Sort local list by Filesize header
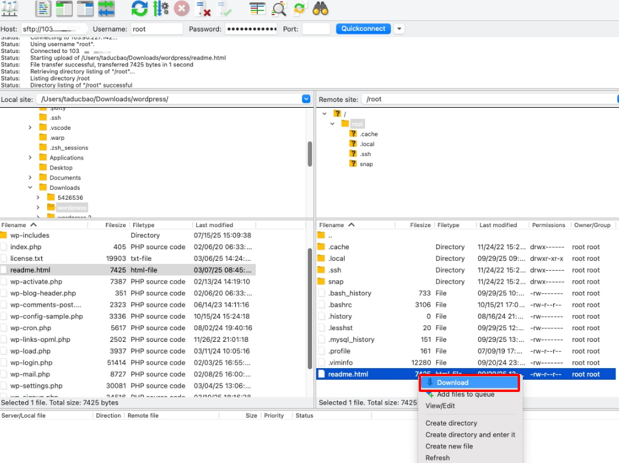 (108, 225)
